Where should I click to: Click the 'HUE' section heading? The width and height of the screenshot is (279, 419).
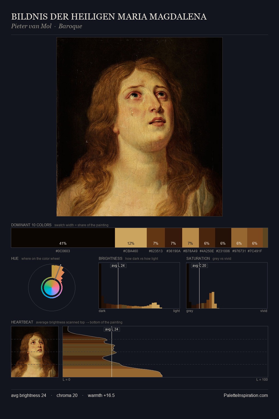tap(15, 258)
